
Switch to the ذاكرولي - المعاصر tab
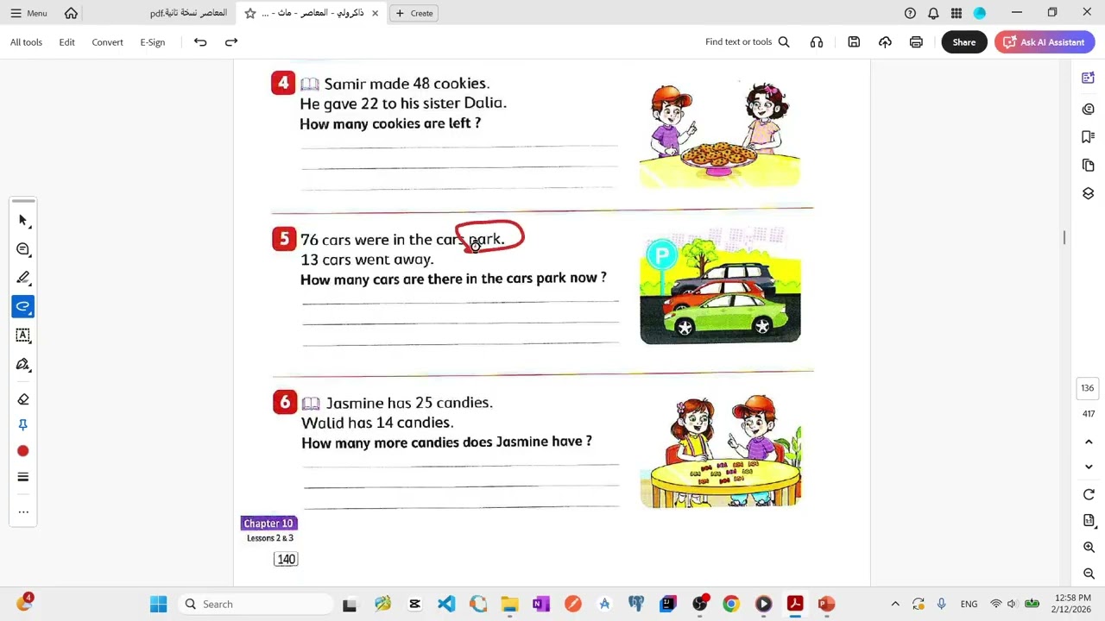(x=313, y=13)
